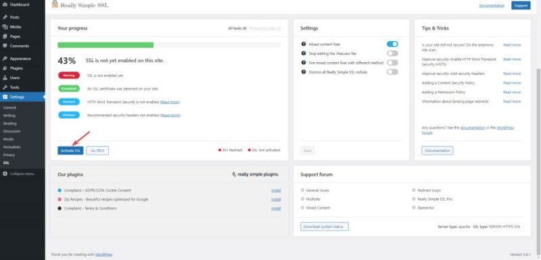This screenshot has width=541, height=260.
Task: Click the Go PRO! button
Action: (97, 151)
